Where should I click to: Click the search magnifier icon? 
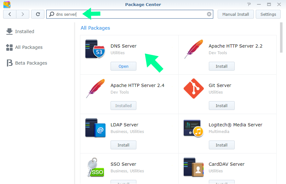coord(52,14)
